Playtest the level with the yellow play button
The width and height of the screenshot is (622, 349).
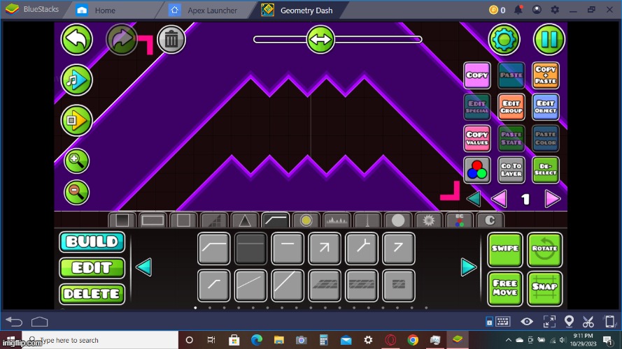click(x=76, y=120)
